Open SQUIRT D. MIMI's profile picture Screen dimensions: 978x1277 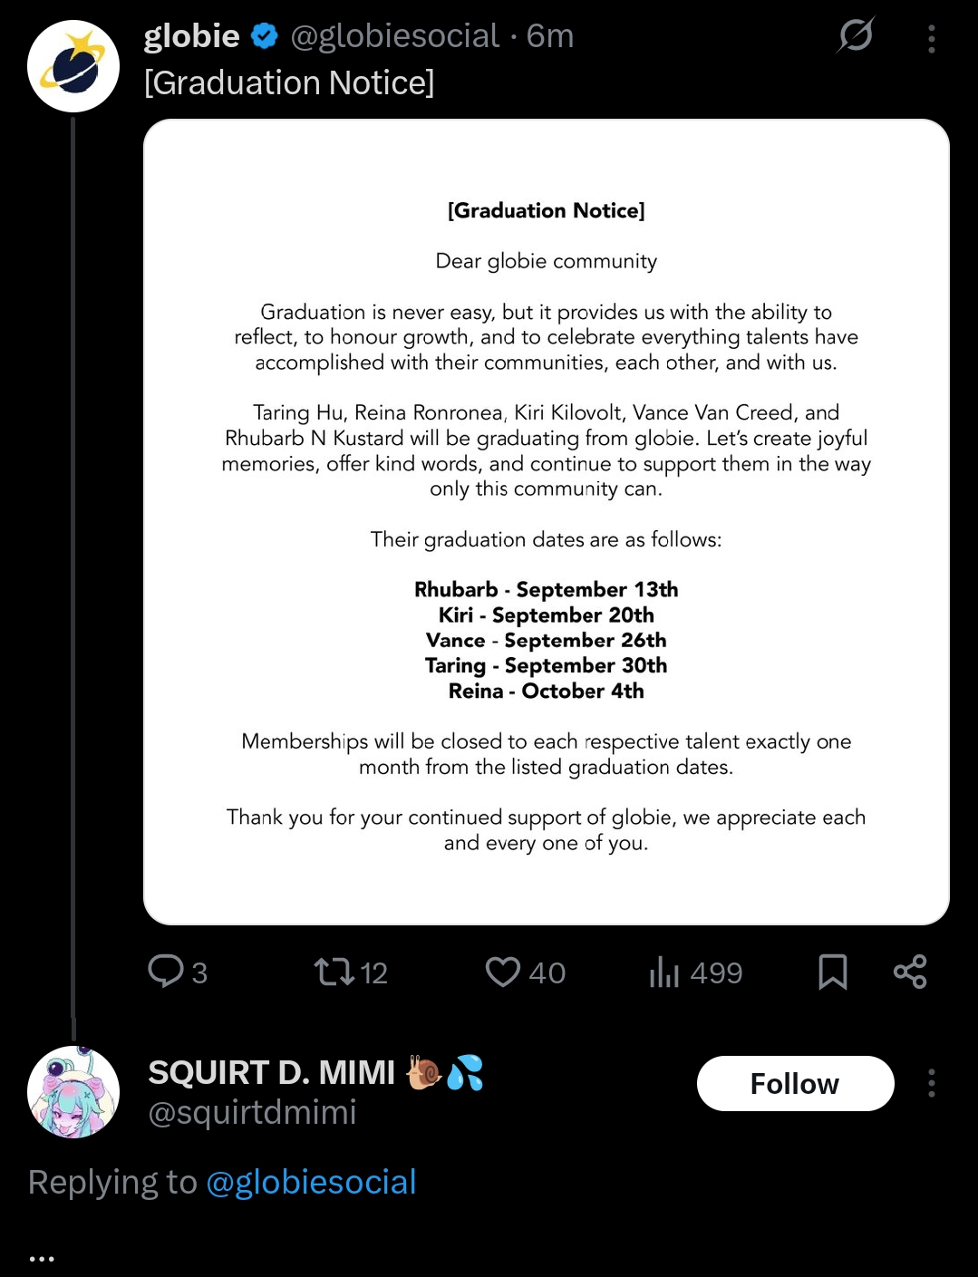coord(73,1091)
